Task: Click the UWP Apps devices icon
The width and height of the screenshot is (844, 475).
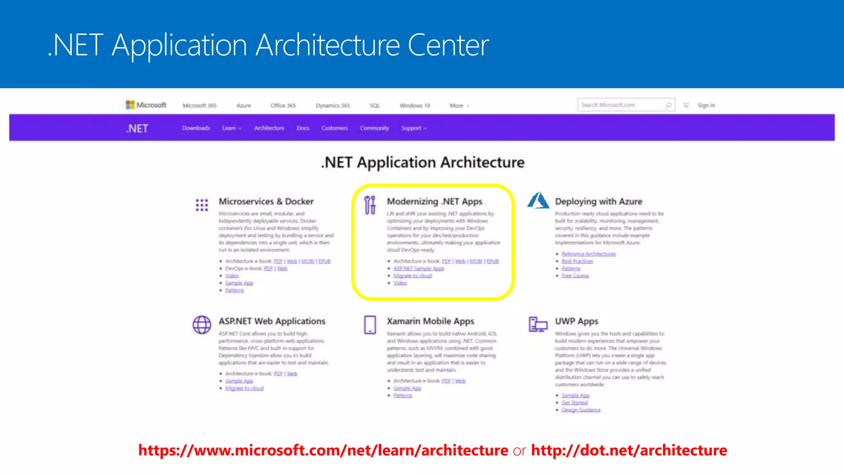Action: tap(538, 325)
